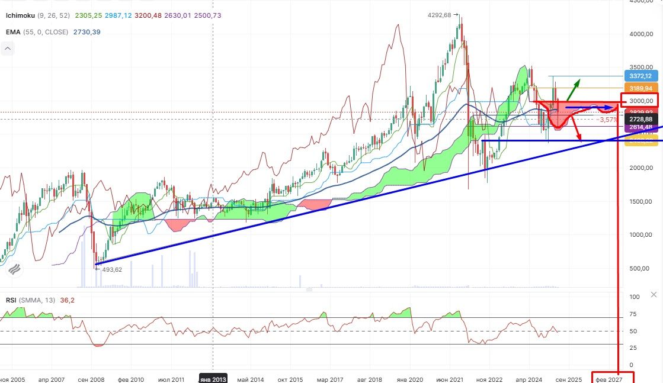Select the green upward arrow drawing
The image size is (663, 383).
(x=574, y=90)
